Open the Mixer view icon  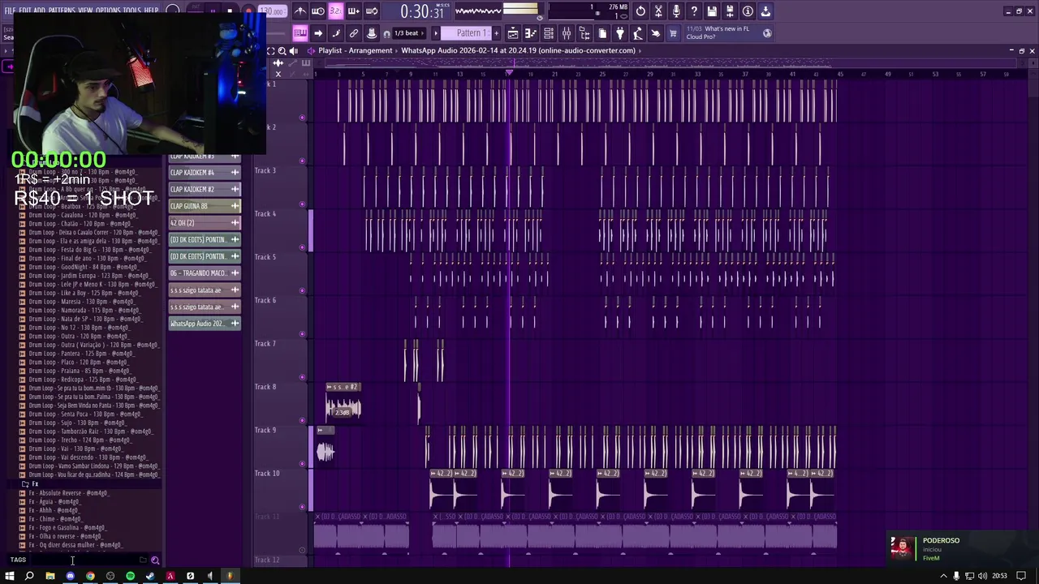pos(567,33)
